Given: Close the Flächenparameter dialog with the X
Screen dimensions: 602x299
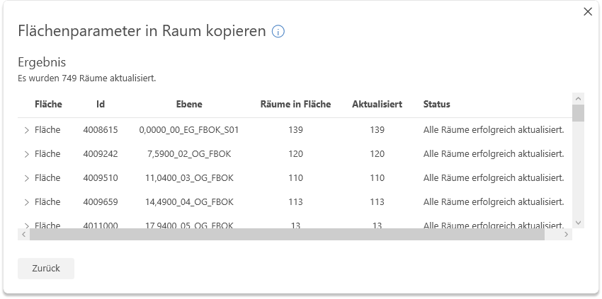Looking at the screenshot, I should tap(587, 11).
